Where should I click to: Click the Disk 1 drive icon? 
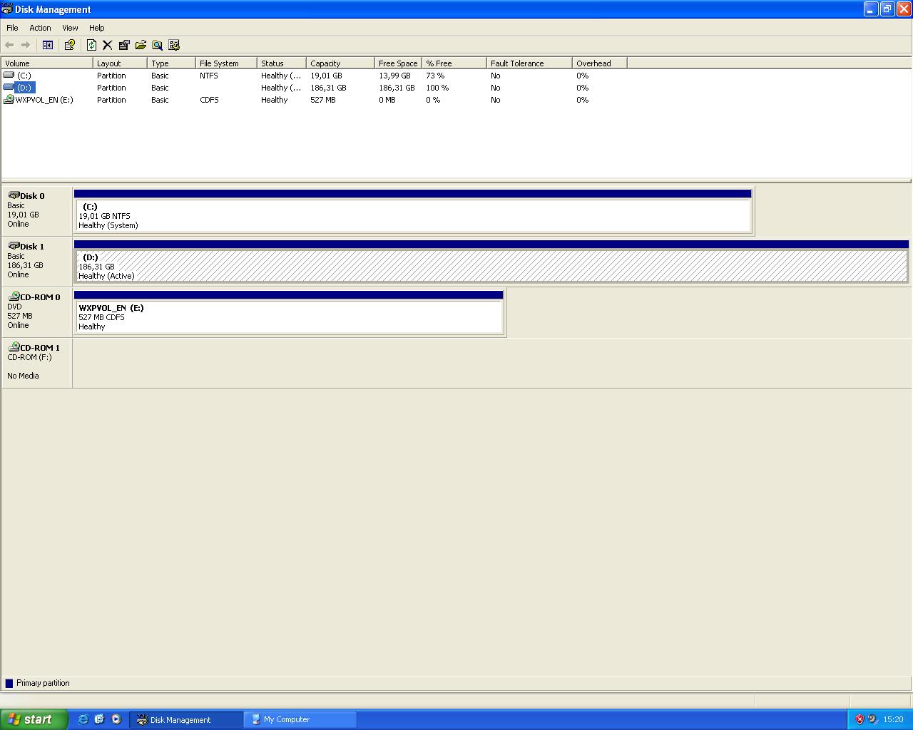(x=14, y=245)
